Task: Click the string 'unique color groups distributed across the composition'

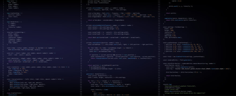Action: pos(185,93)
